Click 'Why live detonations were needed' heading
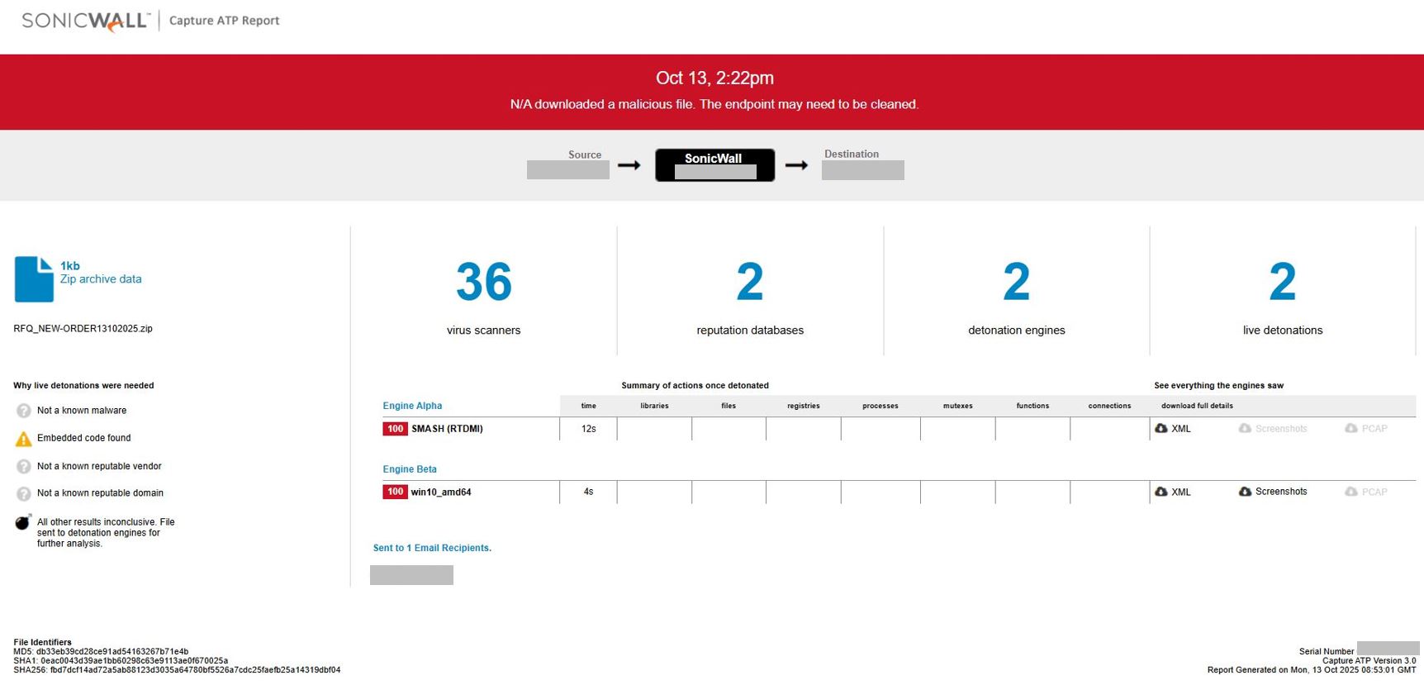Screen dimensions: 1424x685 (x=83, y=386)
